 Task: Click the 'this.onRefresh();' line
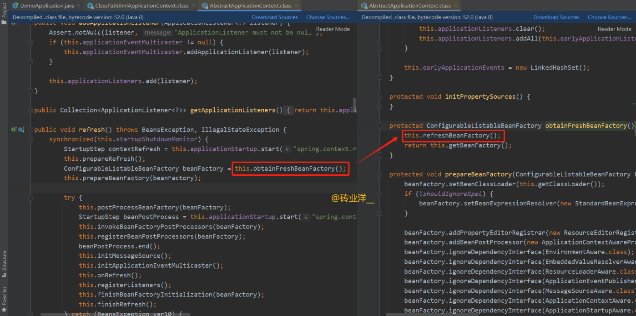click(x=110, y=275)
